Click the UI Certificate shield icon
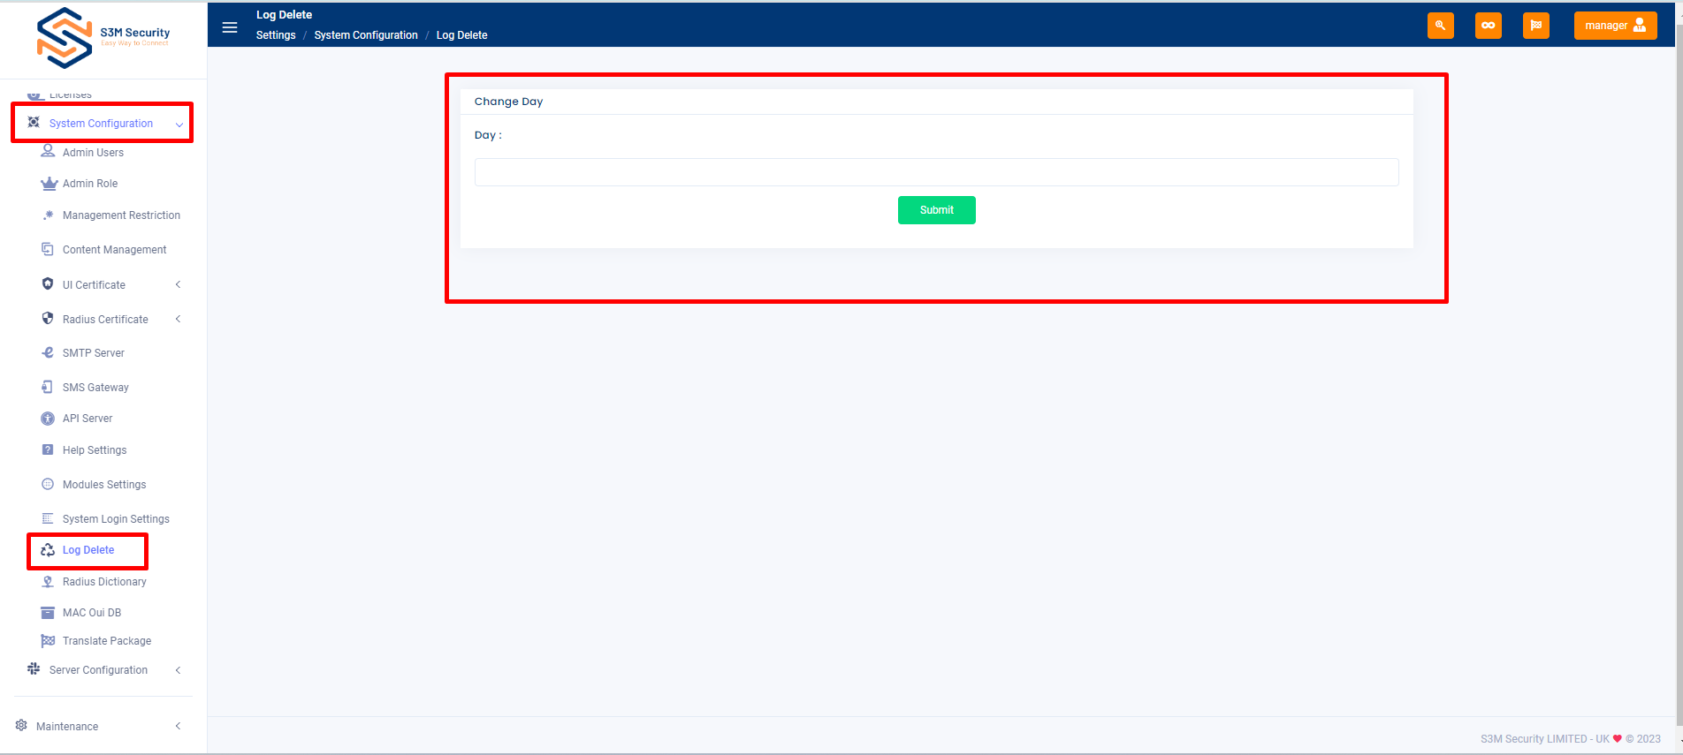 [x=48, y=284]
